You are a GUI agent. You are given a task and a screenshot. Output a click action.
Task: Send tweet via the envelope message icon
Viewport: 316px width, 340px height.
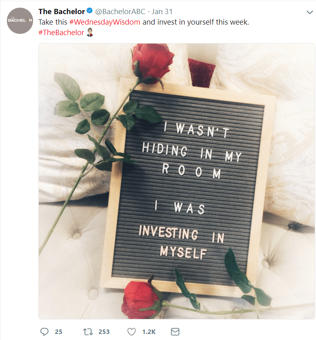pyautogui.click(x=175, y=332)
